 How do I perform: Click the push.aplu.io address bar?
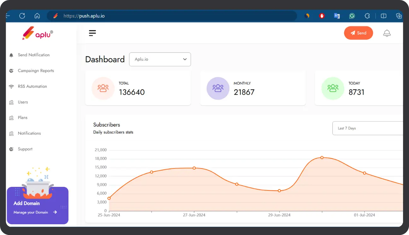point(172,16)
